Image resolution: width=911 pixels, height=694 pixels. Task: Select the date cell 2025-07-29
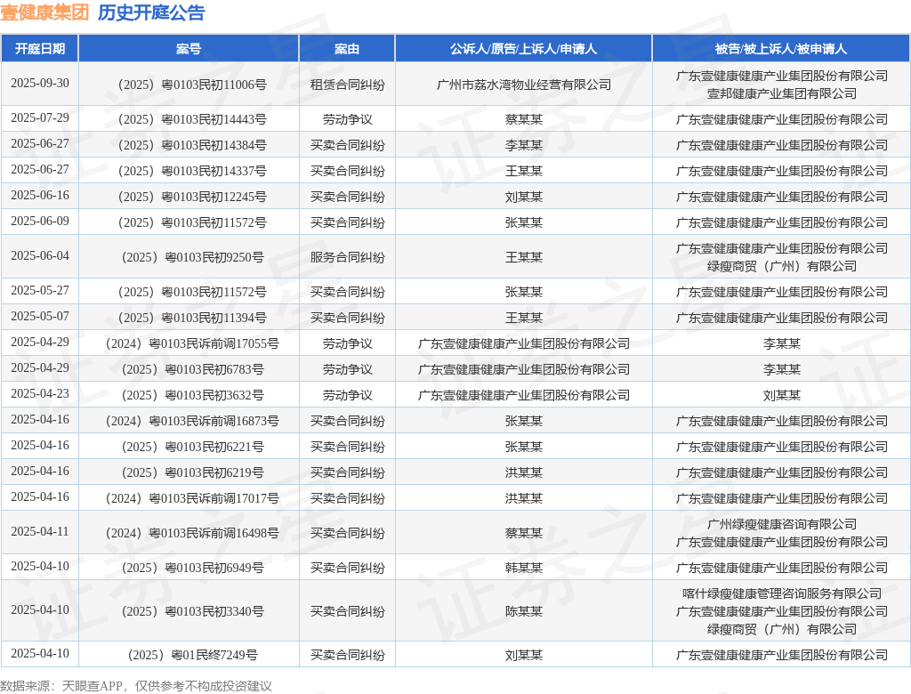click(x=39, y=118)
